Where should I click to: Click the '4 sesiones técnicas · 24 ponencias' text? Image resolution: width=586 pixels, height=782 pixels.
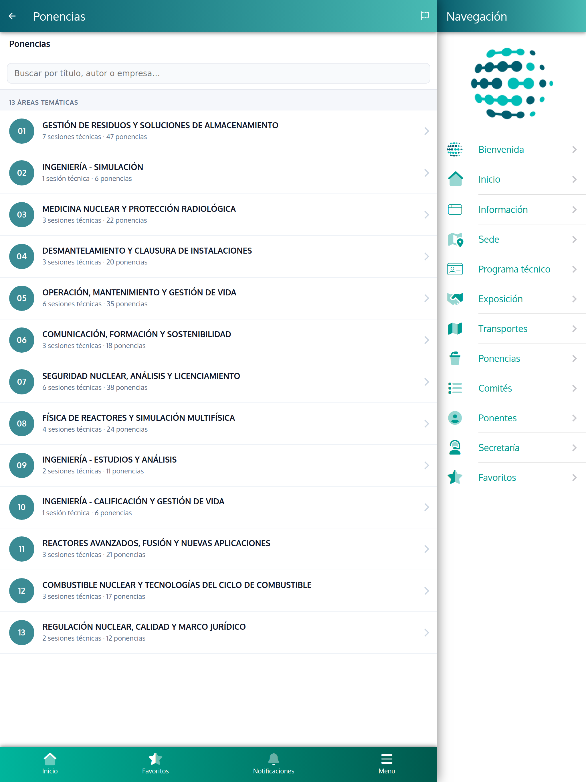point(95,429)
